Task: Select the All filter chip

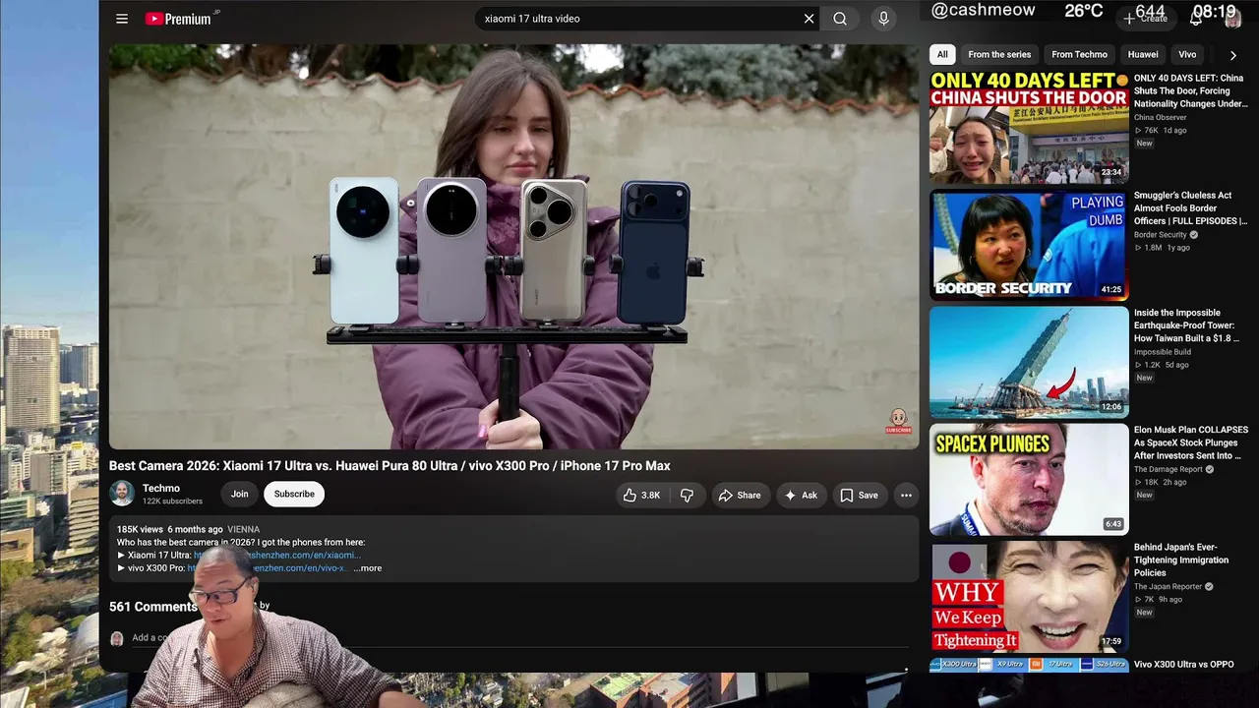Action: point(942,55)
